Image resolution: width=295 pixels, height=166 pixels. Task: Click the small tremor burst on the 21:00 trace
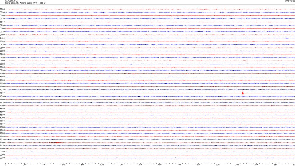coord(57,143)
